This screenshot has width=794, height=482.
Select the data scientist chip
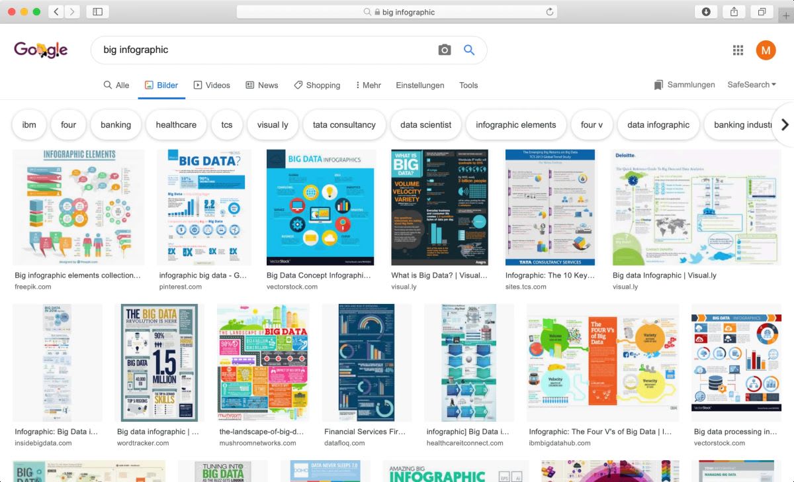(426, 124)
